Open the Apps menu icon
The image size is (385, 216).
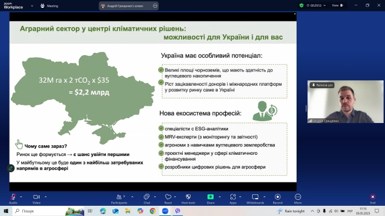[233, 199]
